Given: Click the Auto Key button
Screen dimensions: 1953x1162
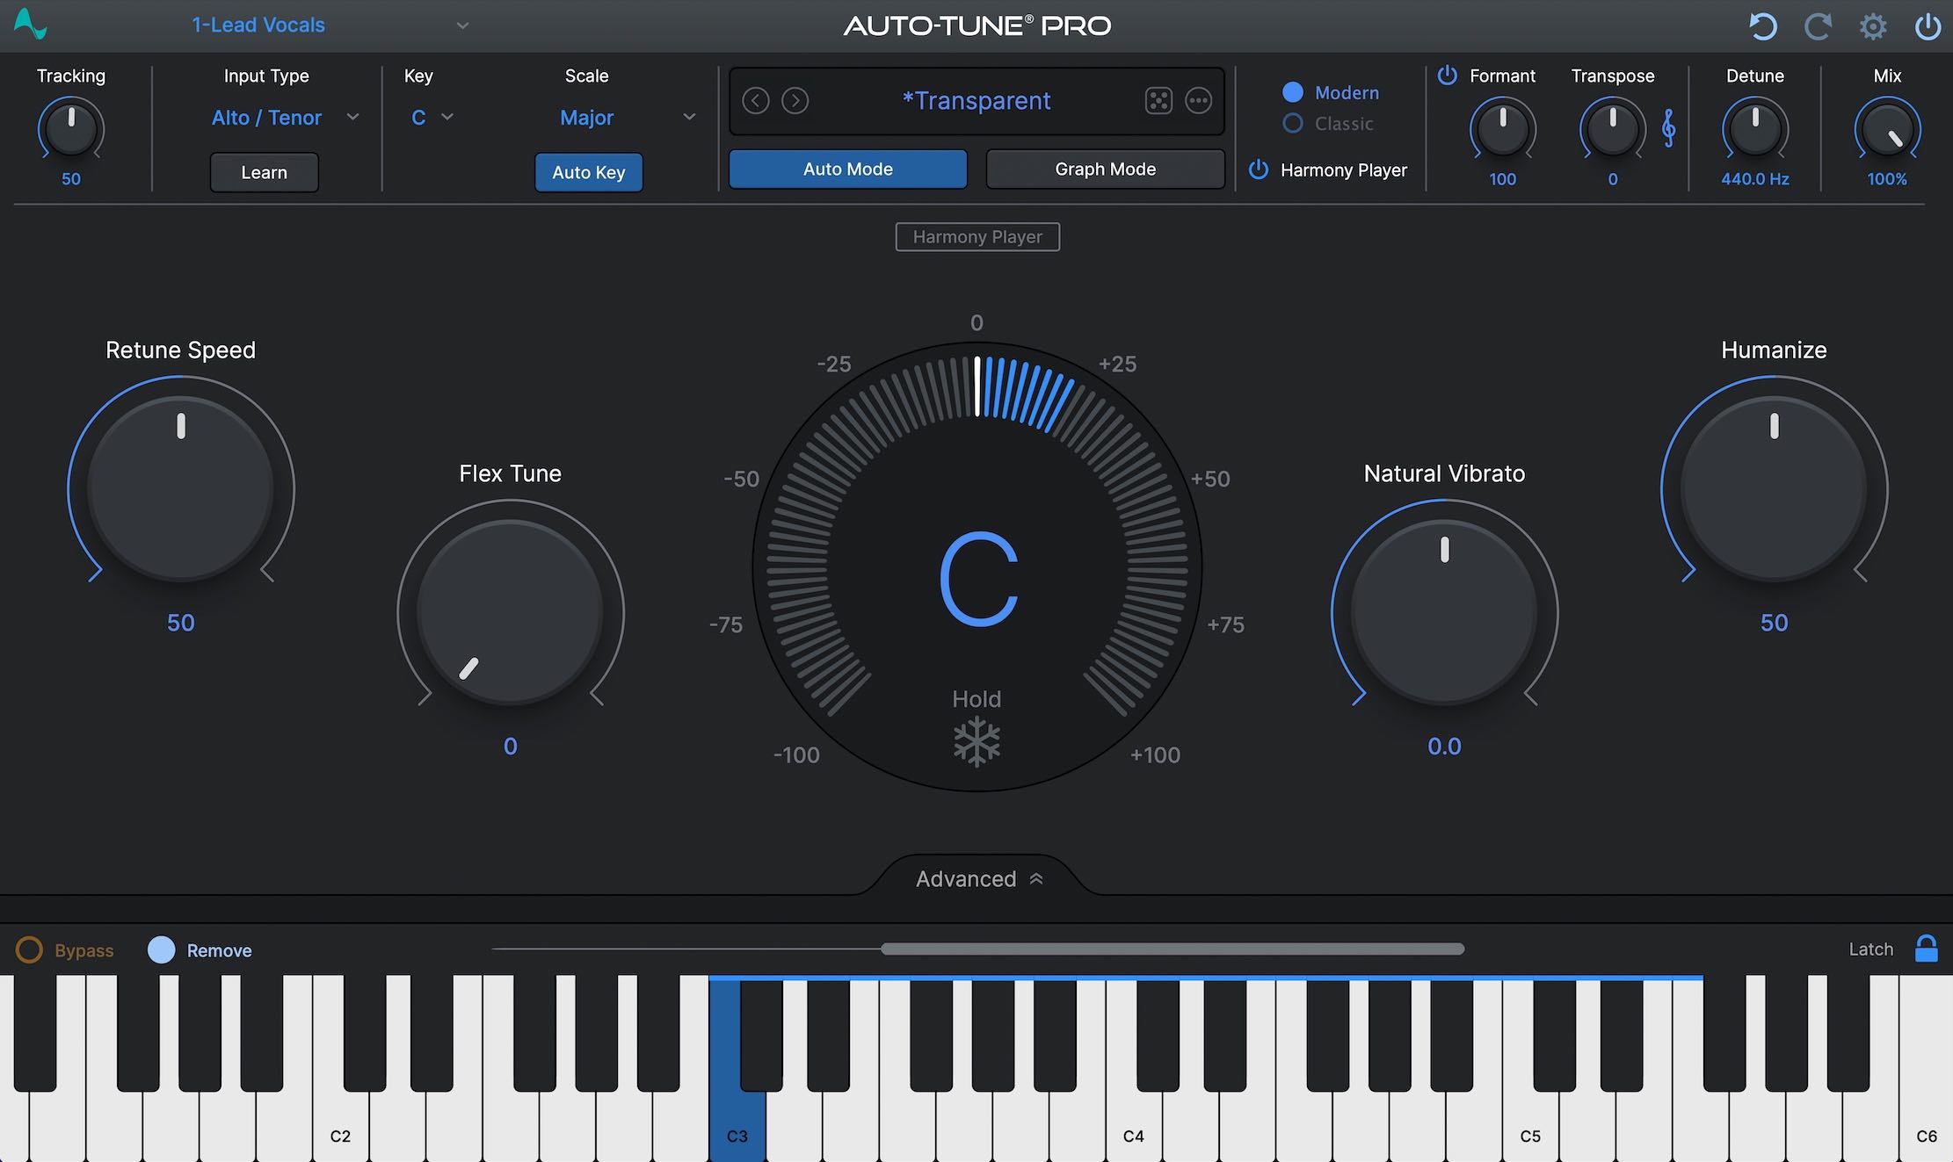Looking at the screenshot, I should tap(589, 173).
